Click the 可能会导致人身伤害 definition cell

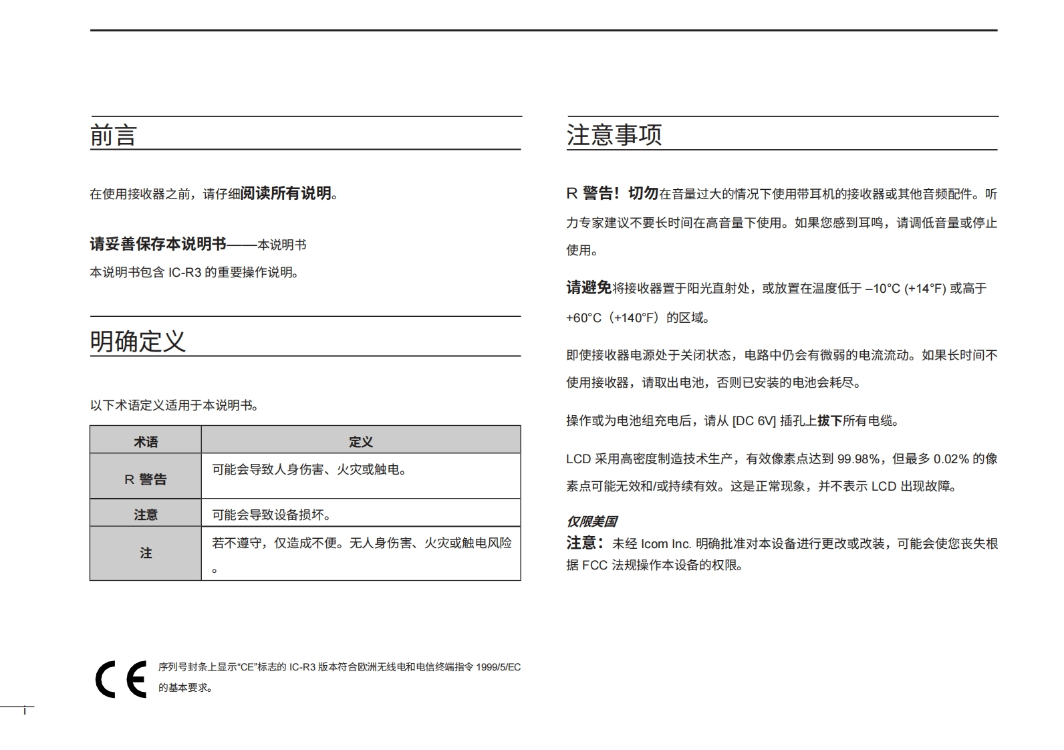[309, 470]
